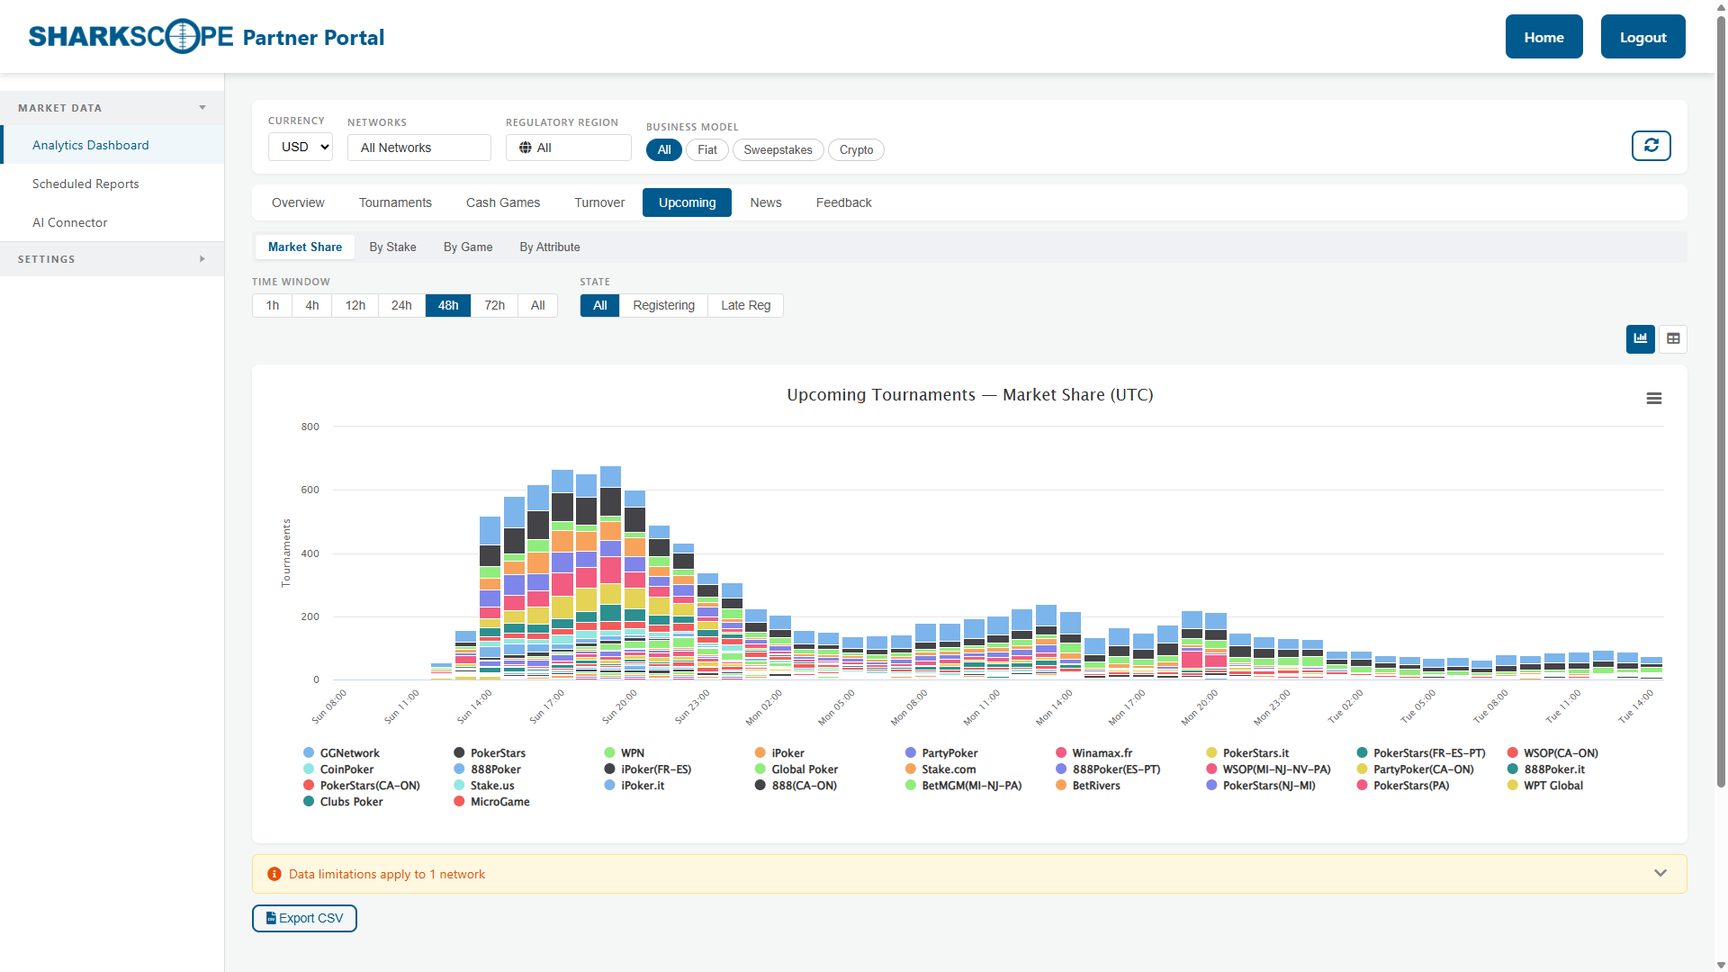Toggle MicroGame legend series

491,802
